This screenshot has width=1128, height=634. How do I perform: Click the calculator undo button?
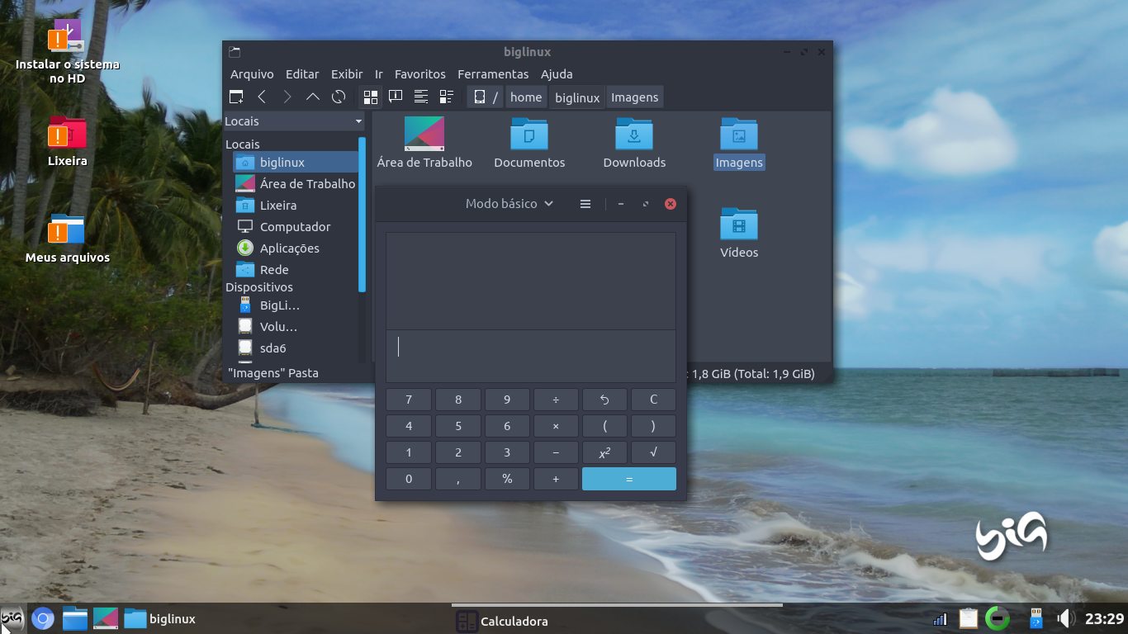click(x=604, y=400)
